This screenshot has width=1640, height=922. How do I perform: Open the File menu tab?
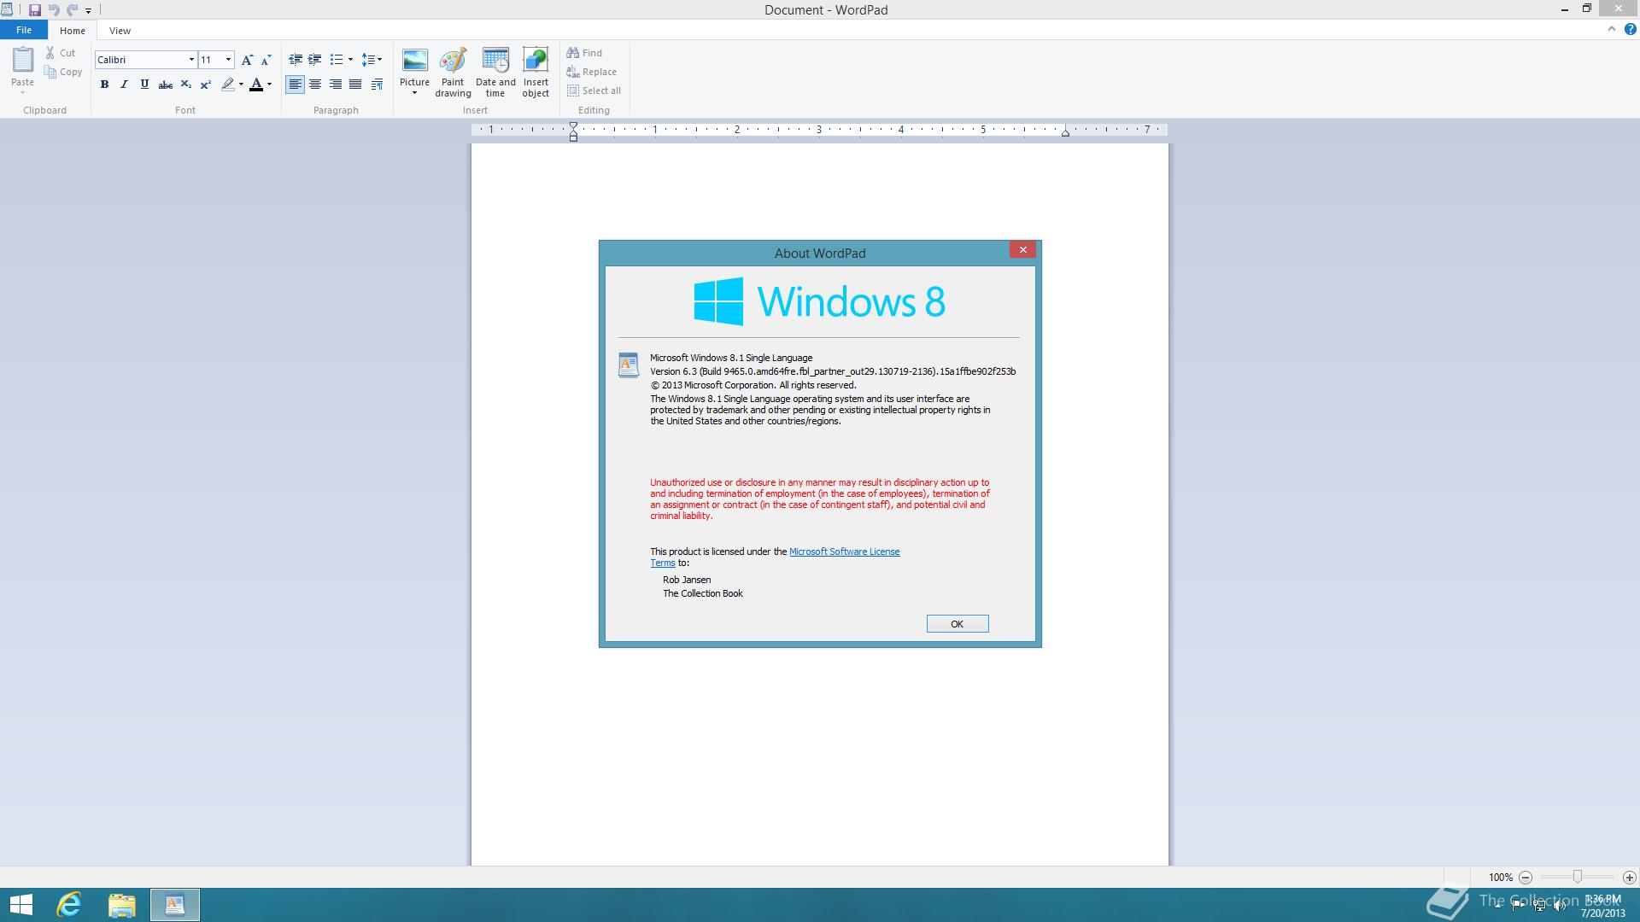pos(24,30)
